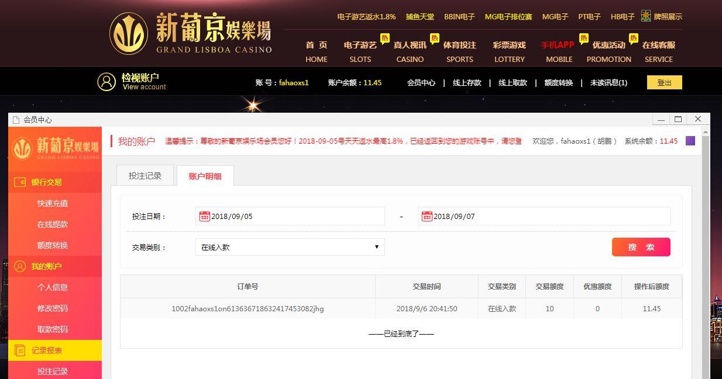Click the 搜索 search button
This screenshot has width=722, height=379.
[641, 247]
